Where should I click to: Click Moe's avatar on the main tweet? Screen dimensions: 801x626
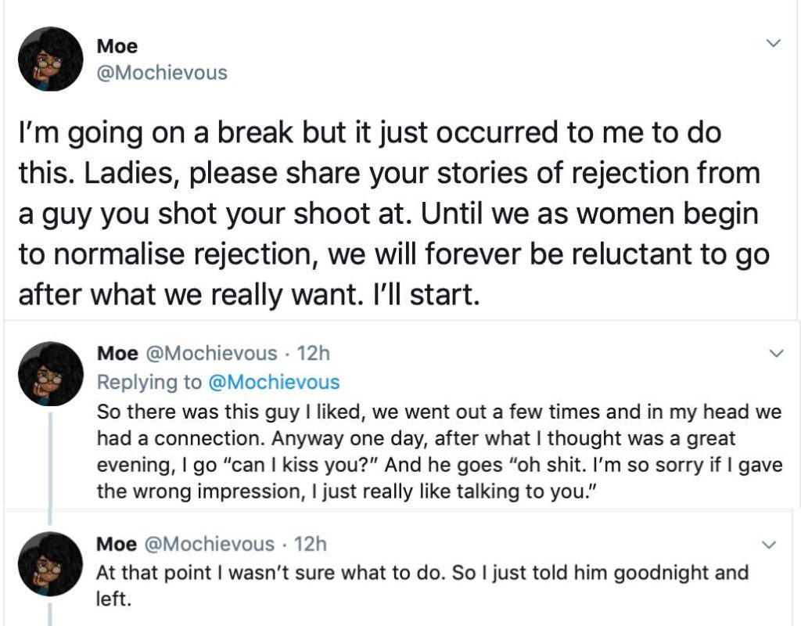[x=51, y=59]
